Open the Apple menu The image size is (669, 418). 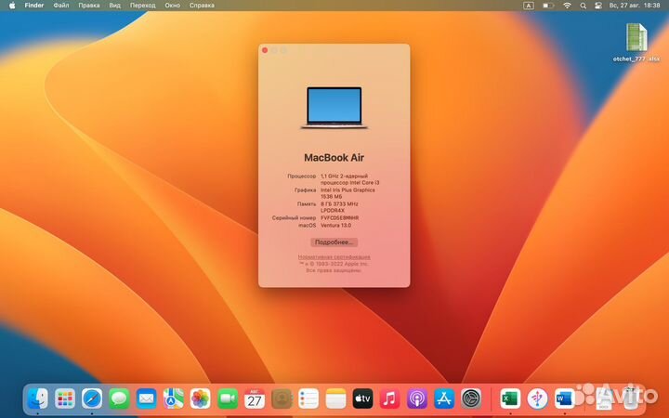pos(12,6)
